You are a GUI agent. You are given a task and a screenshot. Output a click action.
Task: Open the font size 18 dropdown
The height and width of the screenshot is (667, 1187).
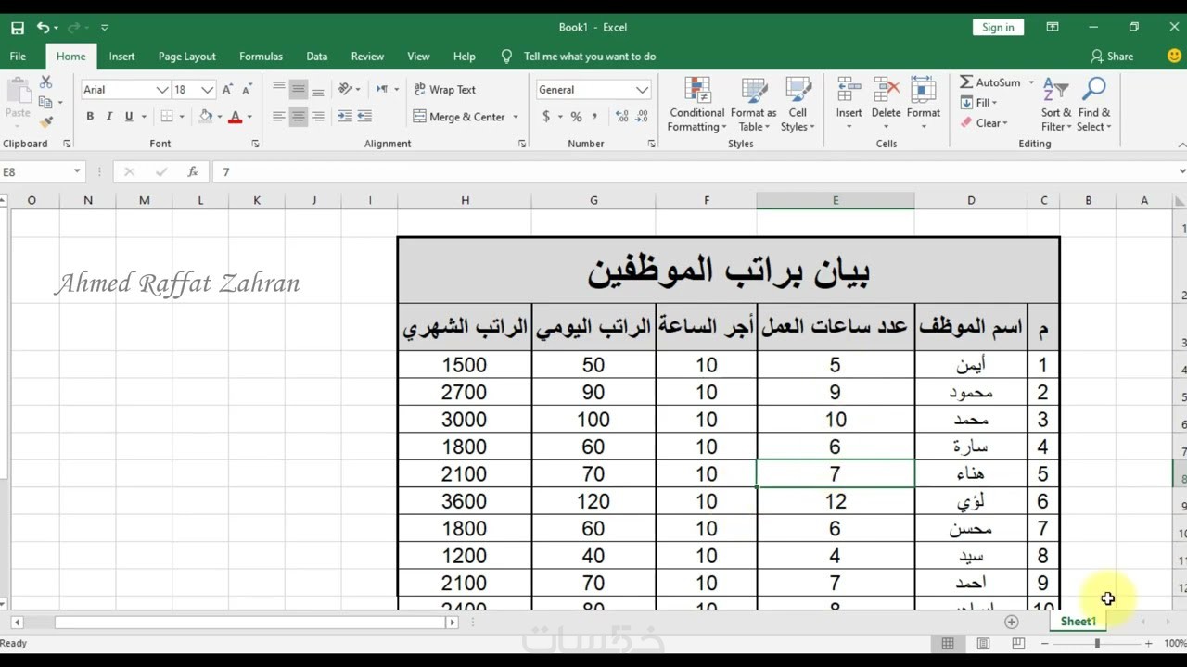coord(208,90)
